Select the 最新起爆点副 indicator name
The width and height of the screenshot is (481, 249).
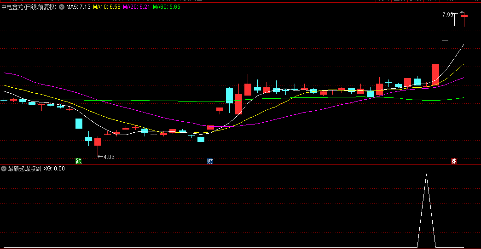[x=24, y=169]
